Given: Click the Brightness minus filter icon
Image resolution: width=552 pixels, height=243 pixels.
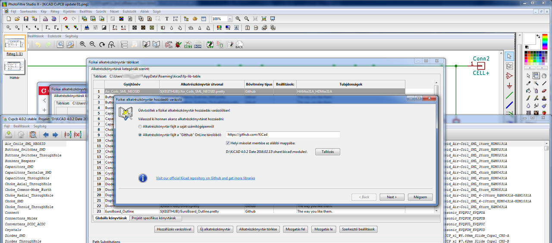Looking at the screenshot, I should 9,28.
